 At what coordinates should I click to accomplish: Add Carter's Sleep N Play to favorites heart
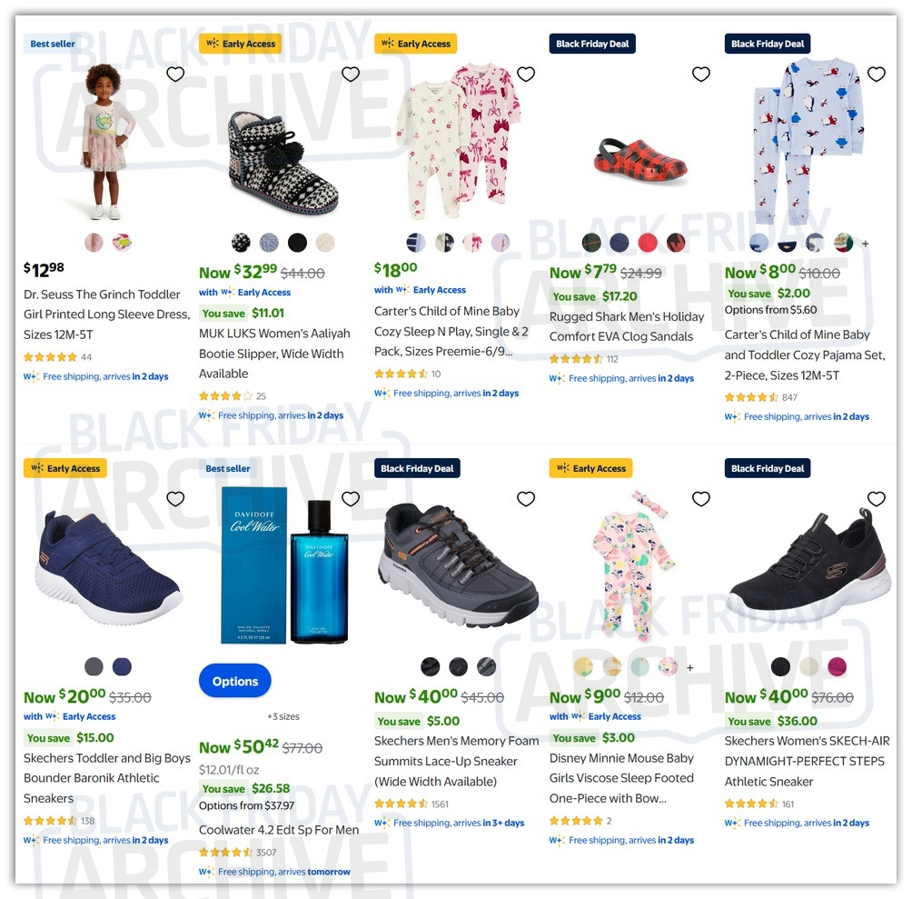point(526,74)
